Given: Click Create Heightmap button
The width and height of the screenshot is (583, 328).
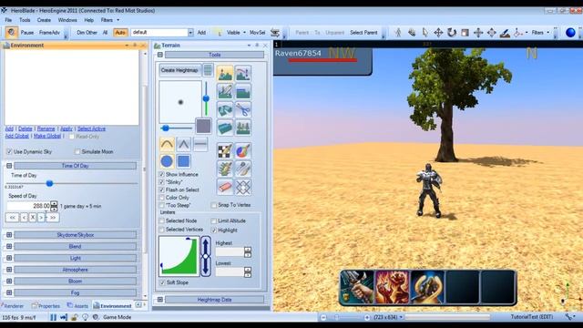Looking at the screenshot, I should [x=179, y=70].
